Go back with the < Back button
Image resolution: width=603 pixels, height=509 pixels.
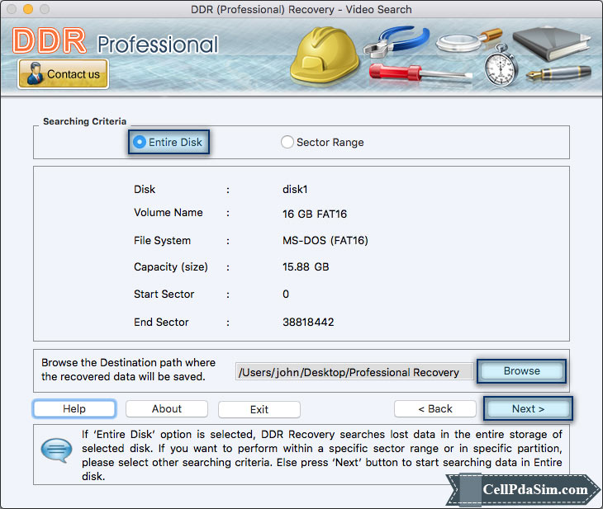coord(435,408)
